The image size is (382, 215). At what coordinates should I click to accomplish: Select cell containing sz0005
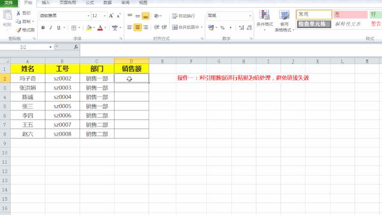click(62, 106)
